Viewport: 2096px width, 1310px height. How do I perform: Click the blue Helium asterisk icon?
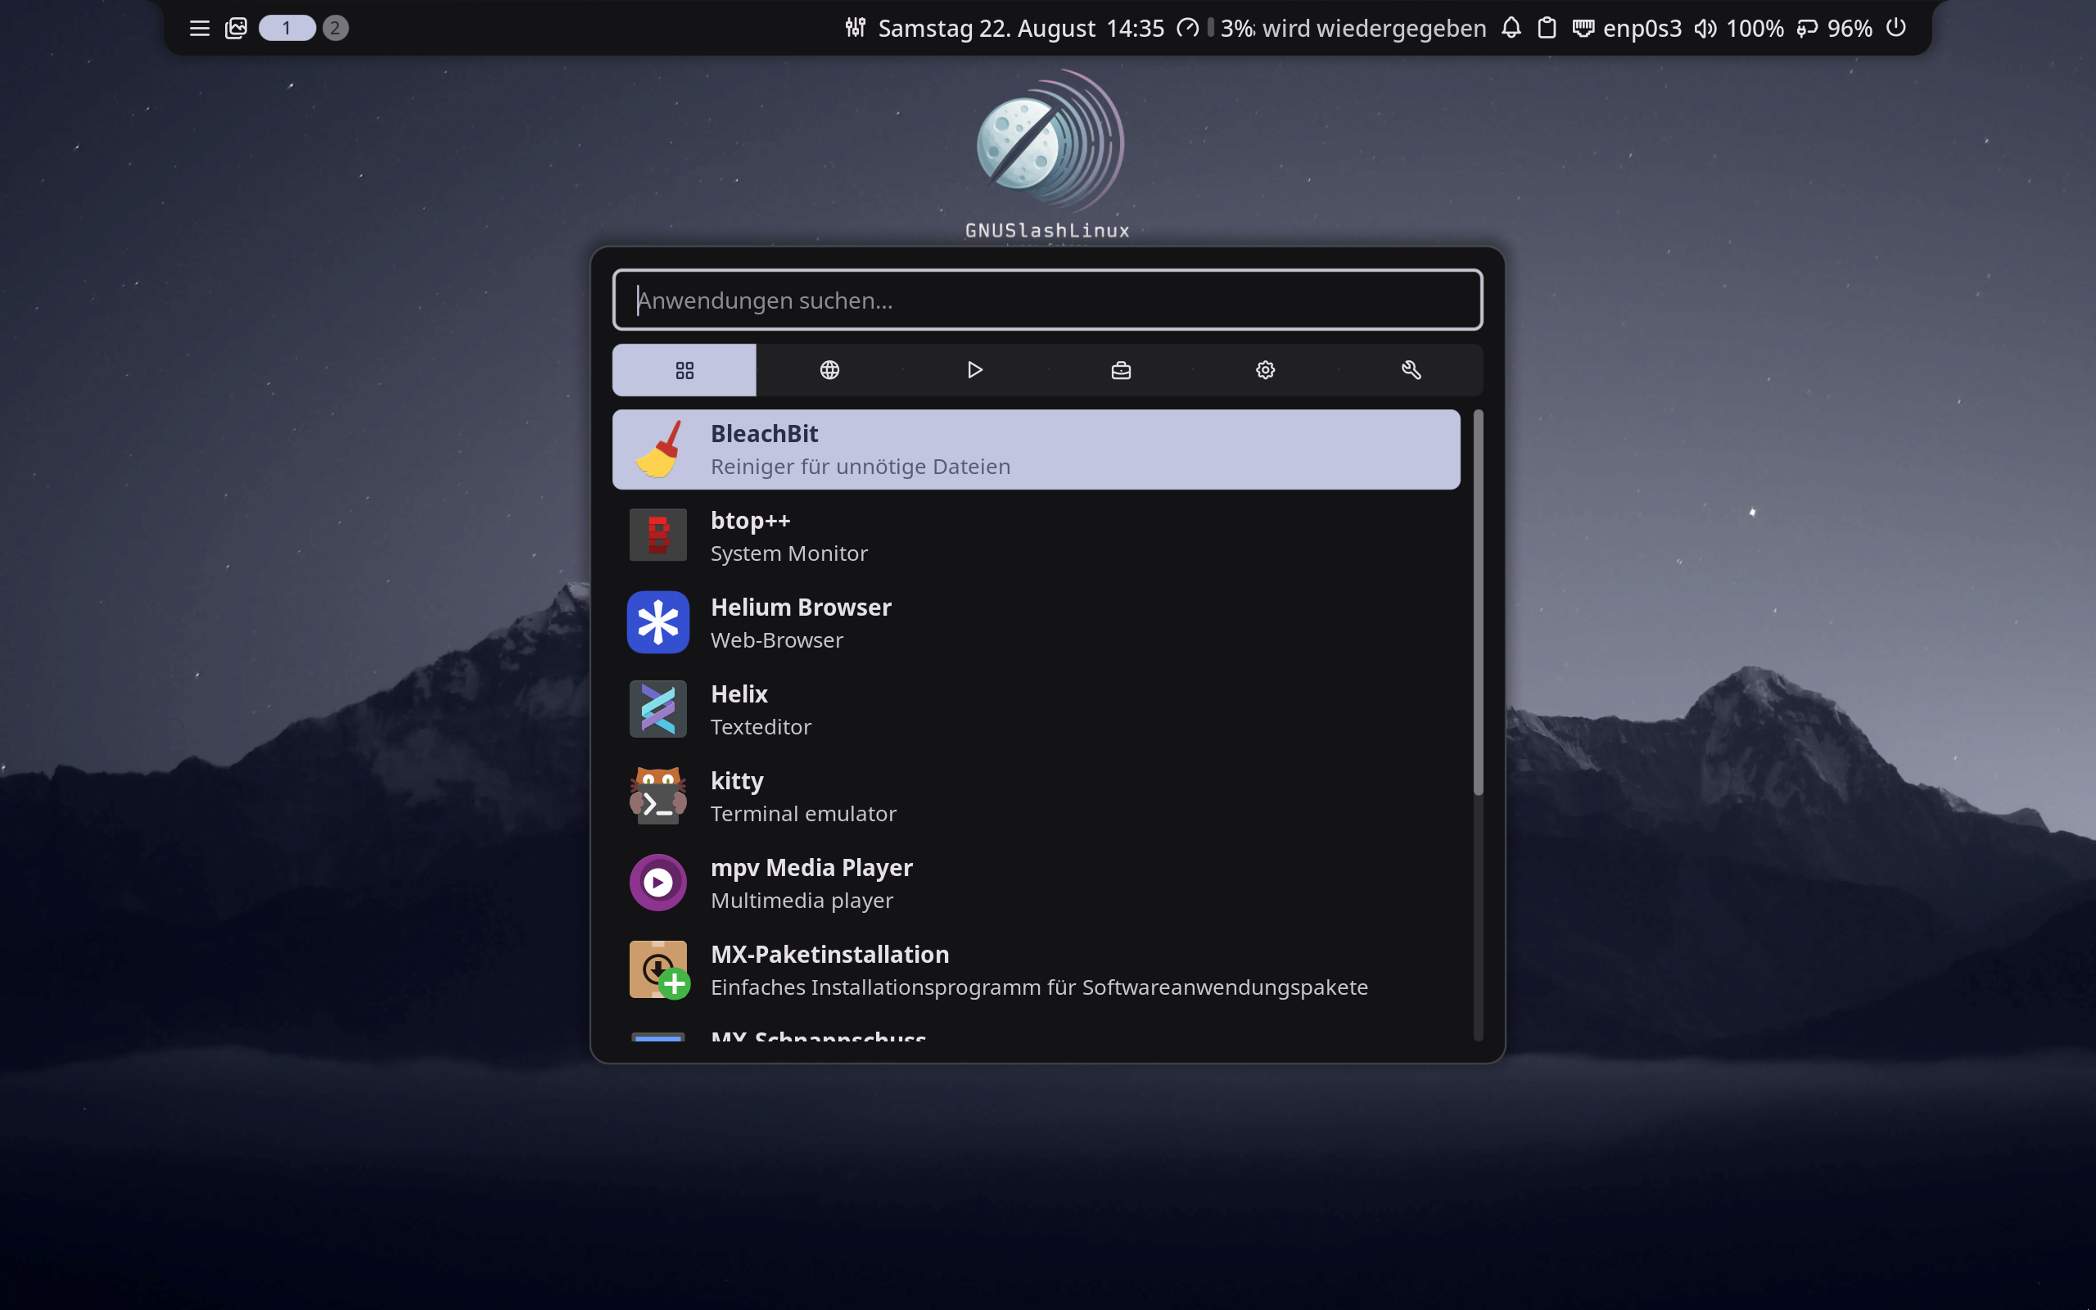tap(658, 622)
